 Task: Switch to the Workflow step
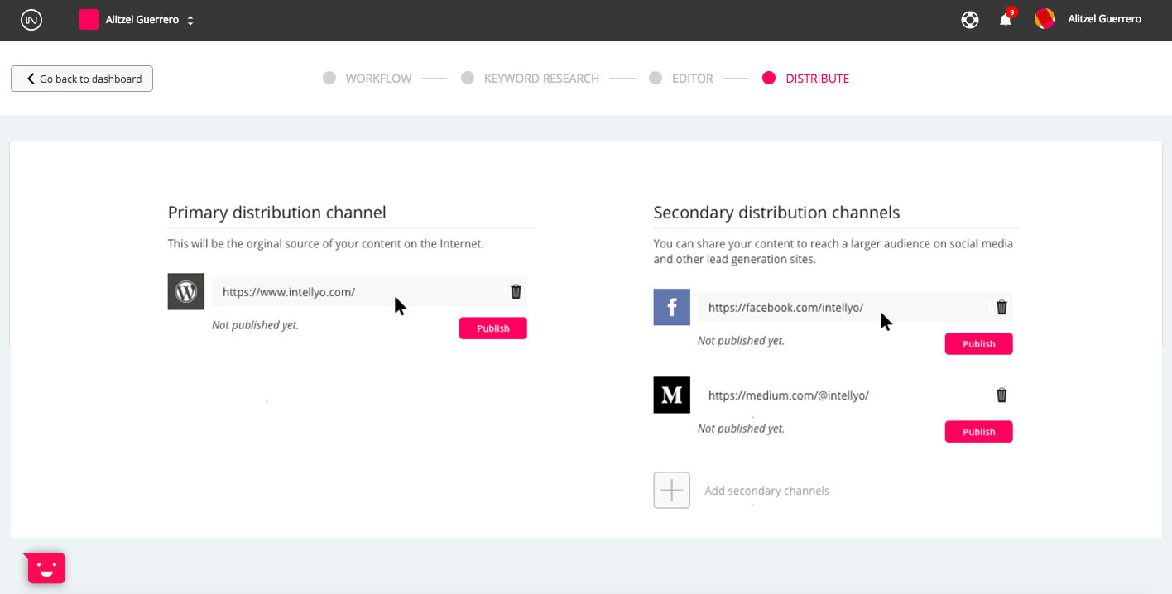click(x=367, y=79)
